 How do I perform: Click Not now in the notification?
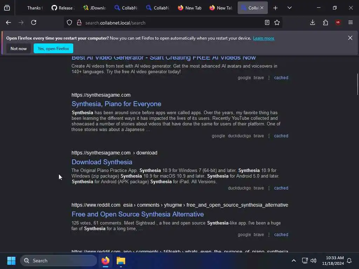pos(19,48)
